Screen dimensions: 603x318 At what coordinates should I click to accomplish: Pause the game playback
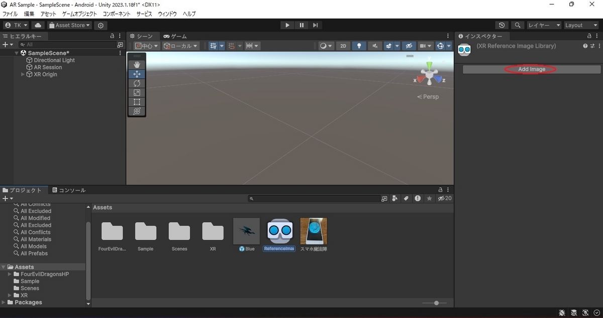(x=301, y=25)
